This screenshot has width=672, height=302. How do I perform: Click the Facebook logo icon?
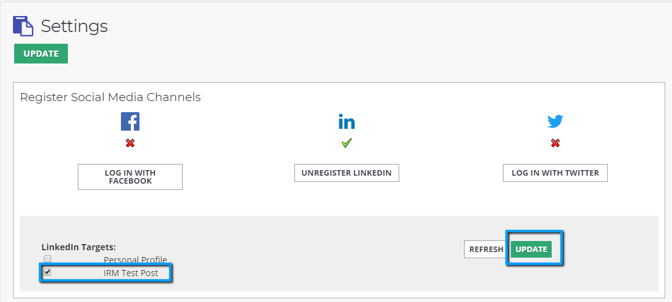coord(130,121)
